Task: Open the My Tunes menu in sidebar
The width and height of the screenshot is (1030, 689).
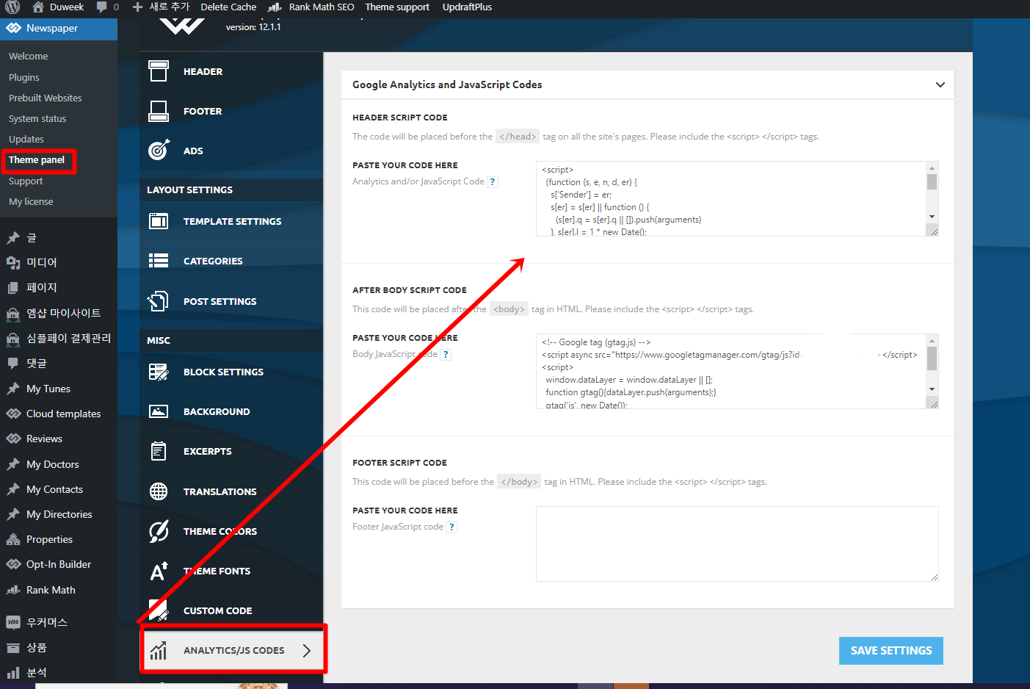Action: [x=59, y=389]
